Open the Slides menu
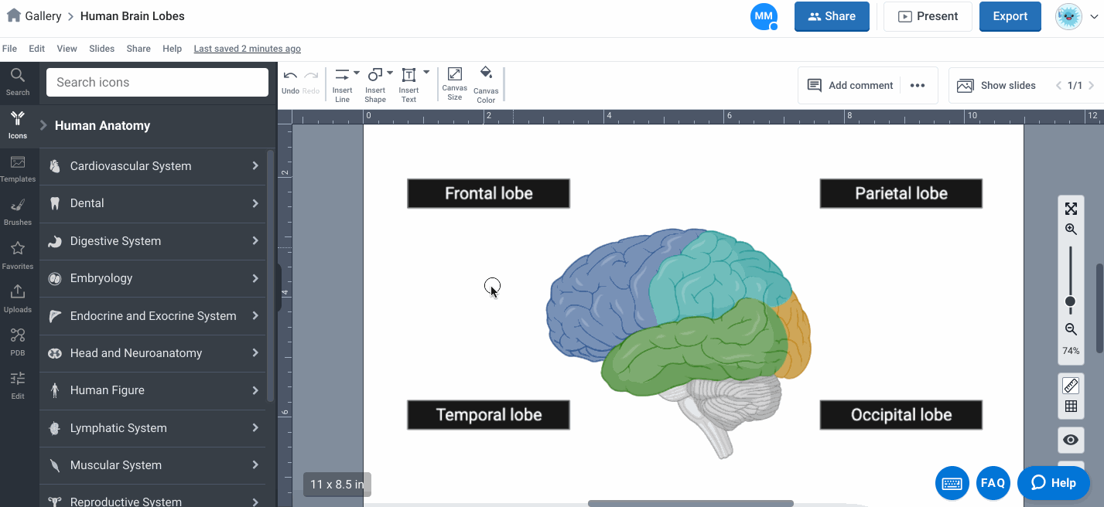This screenshot has width=1104, height=507. click(101, 49)
